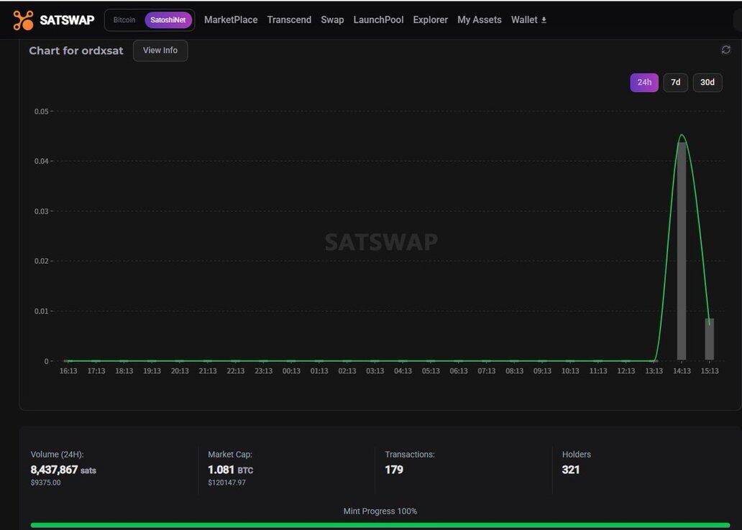Open the Swap page
Screen dimensions: 742x530
coord(332,20)
